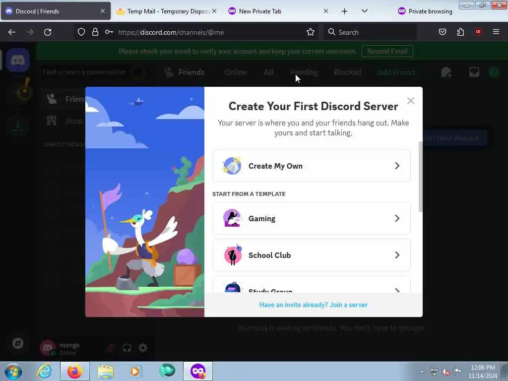This screenshot has width=508, height=381.
Task: Open the Add Friend tab
Action: click(x=395, y=72)
